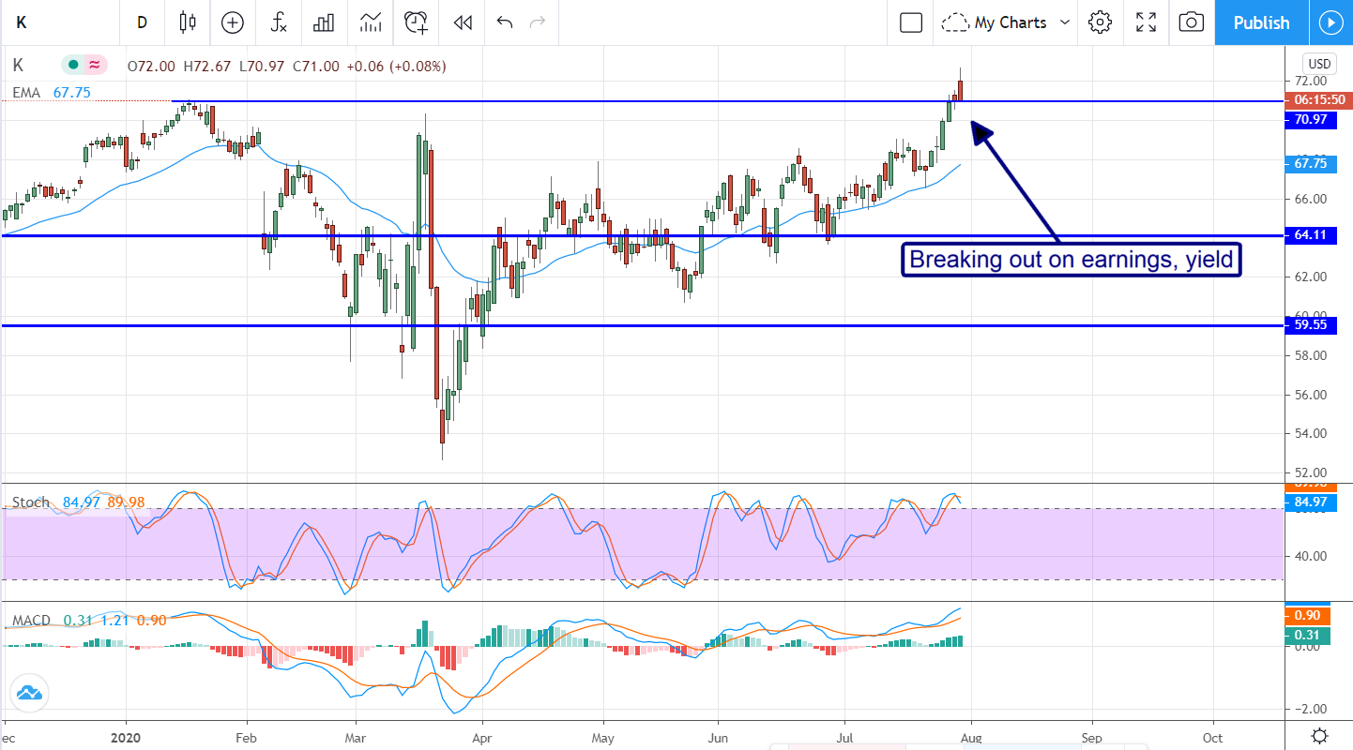This screenshot has width=1353, height=750.
Task: Click the 70.97 price label on the axis
Action: pyautogui.click(x=1309, y=119)
